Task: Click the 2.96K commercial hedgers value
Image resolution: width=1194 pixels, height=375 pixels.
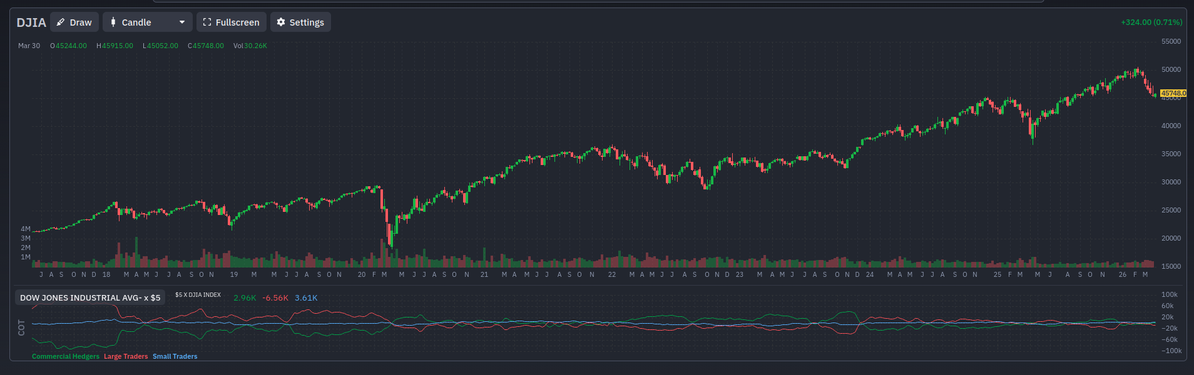Action: (245, 297)
